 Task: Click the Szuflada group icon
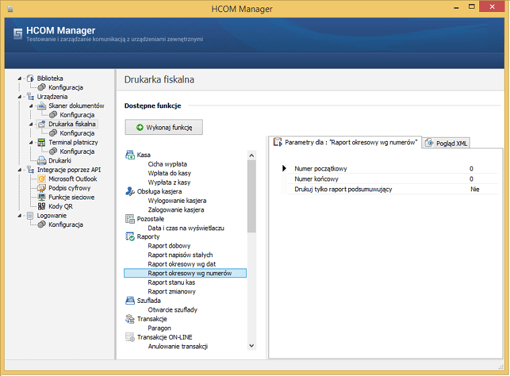[x=130, y=301]
